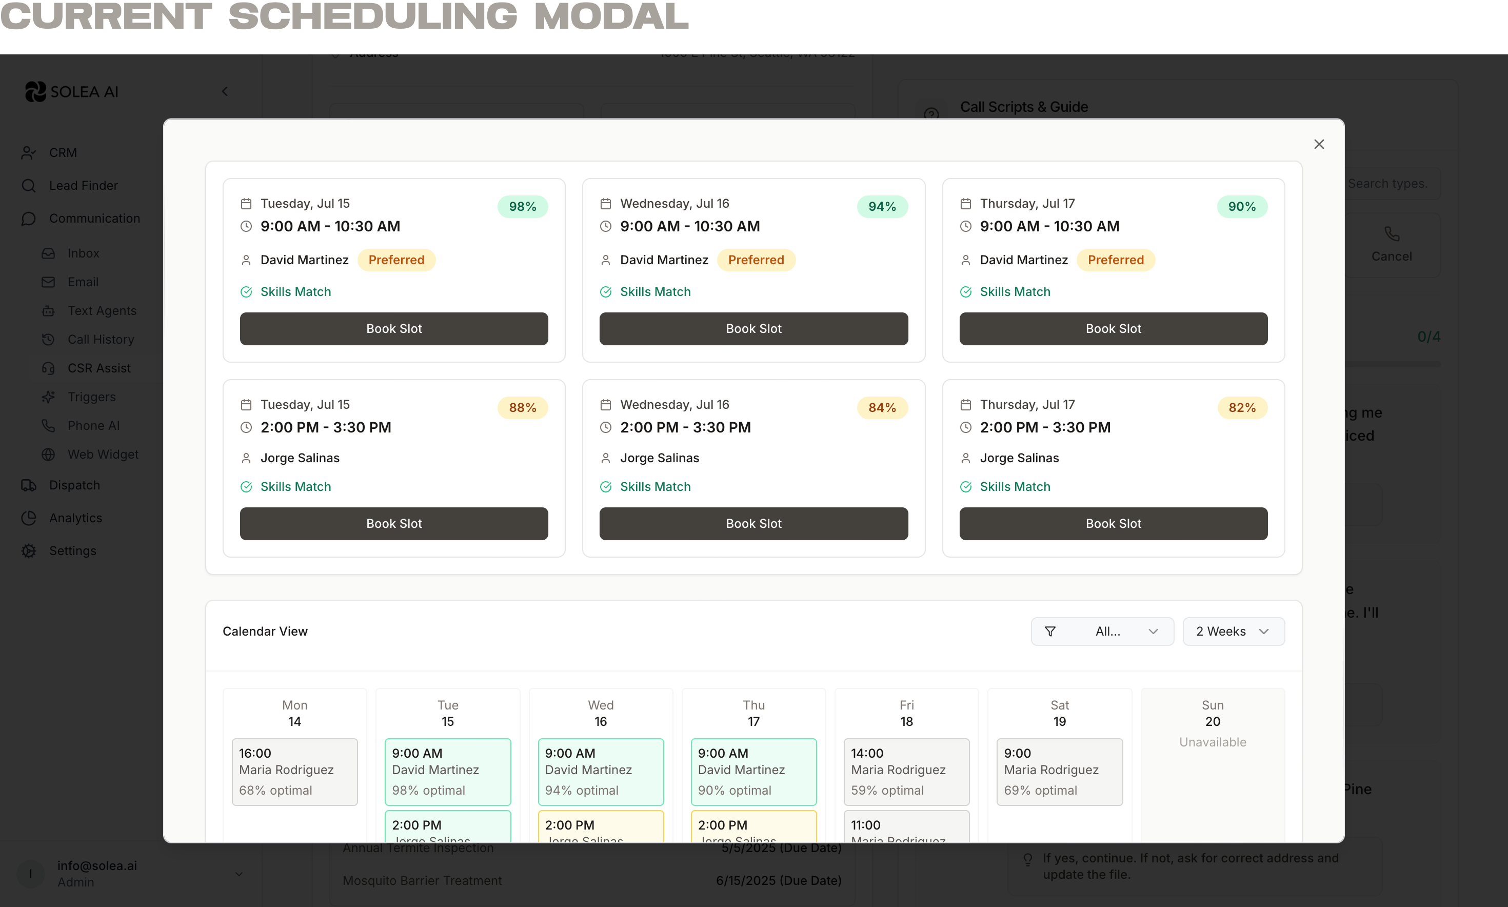Image resolution: width=1508 pixels, height=907 pixels.
Task: Click the Dispatch truck icon
Action: pos(28,485)
